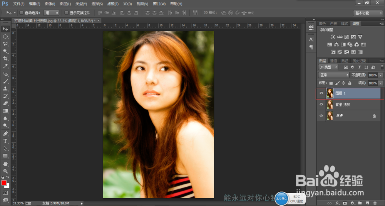The width and height of the screenshot is (385, 206).
Task: Open the 组 auto-select dropdown
Action: pos(51,13)
